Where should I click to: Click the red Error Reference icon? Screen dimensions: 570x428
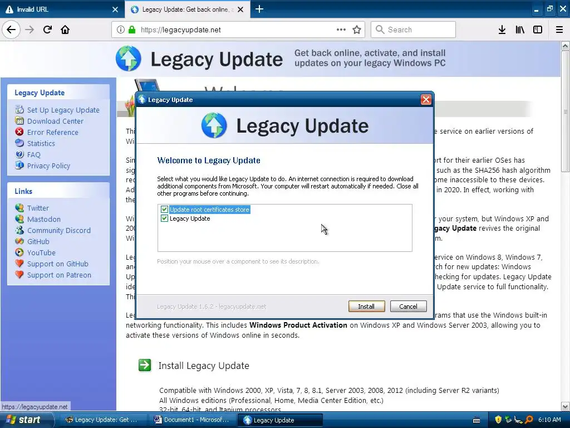(x=19, y=132)
